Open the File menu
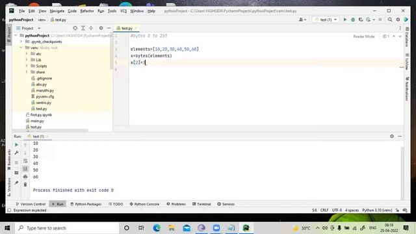 click(x=21, y=11)
